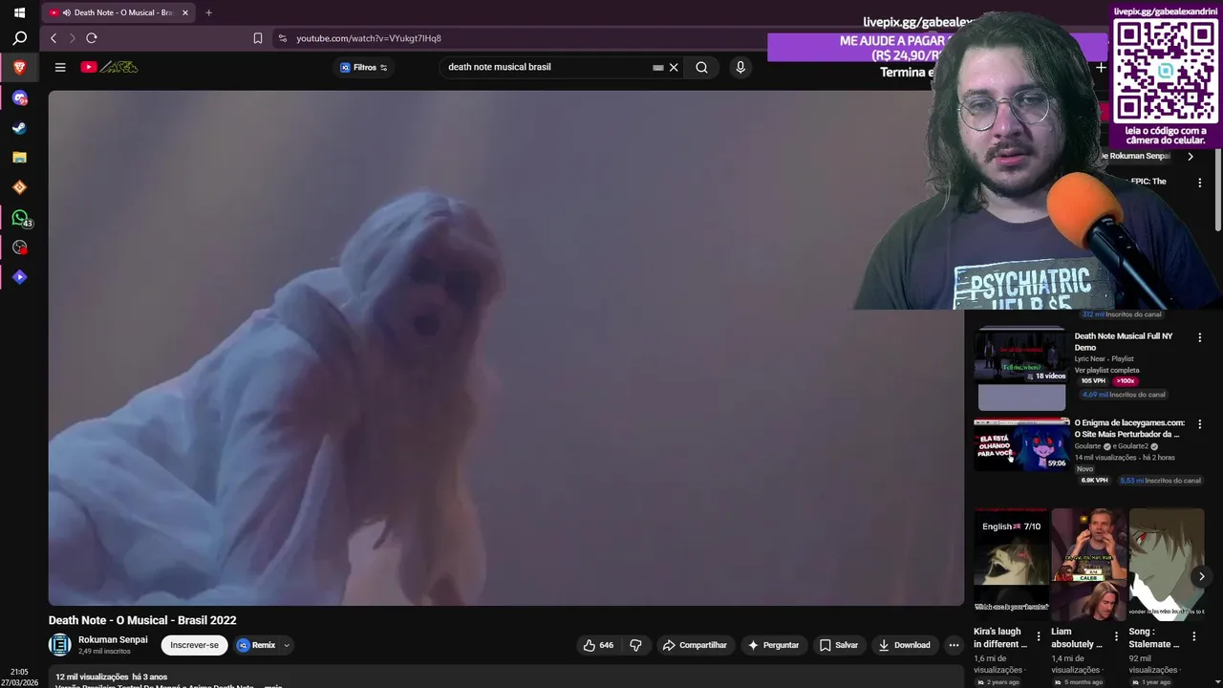1223x688 pixels.
Task: Open a new browser tab
Action: pyautogui.click(x=208, y=12)
